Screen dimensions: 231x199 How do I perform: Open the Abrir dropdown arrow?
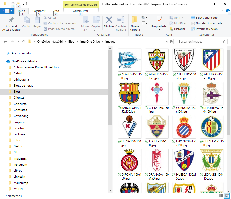pyautogui.click(x=182, y=17)
